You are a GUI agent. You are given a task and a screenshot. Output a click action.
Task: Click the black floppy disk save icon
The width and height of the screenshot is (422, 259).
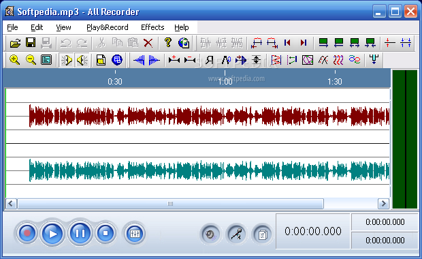coord(31,43)
